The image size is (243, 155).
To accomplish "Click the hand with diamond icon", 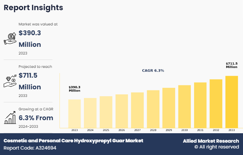I will (10, 81).
